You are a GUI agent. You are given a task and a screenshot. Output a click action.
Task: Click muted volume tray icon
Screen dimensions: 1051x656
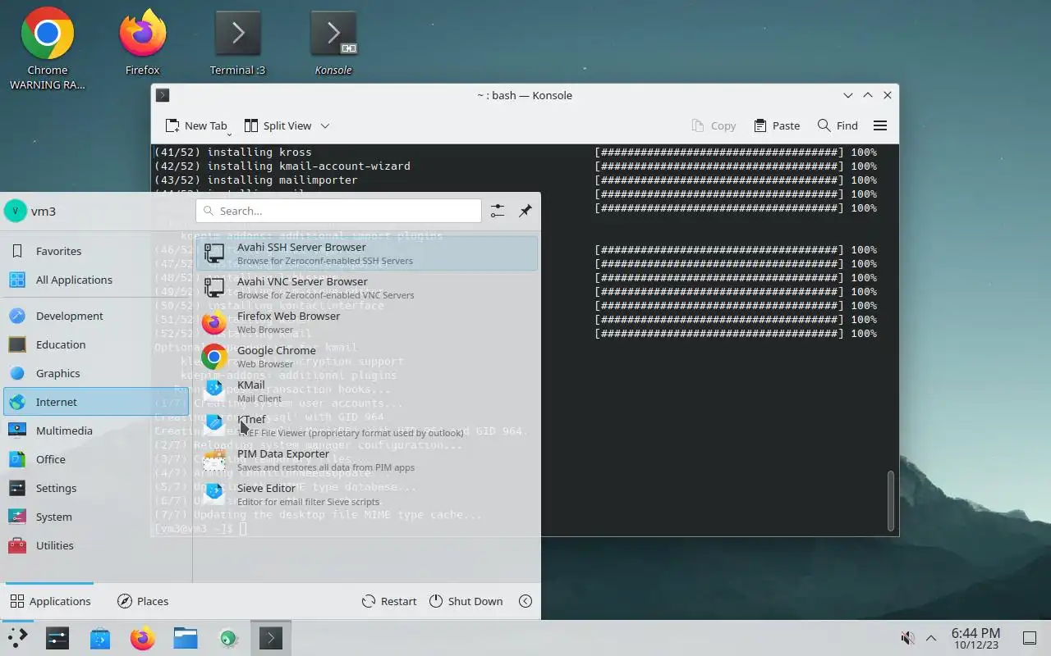[x=907, y=638]
